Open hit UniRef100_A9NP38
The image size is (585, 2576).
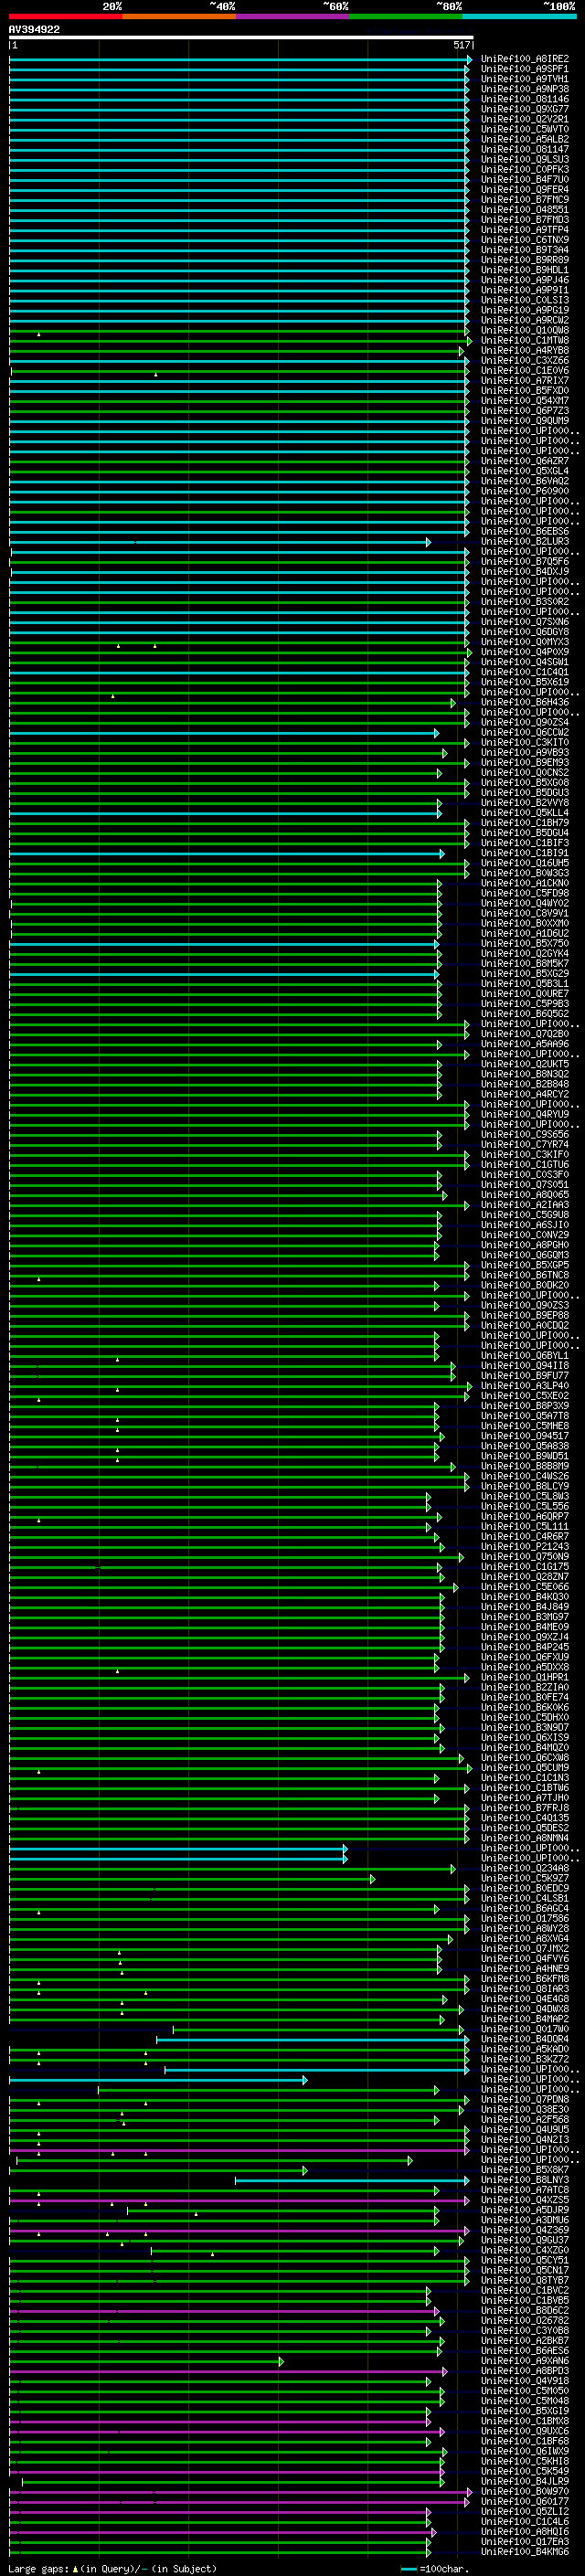point(525,89)
